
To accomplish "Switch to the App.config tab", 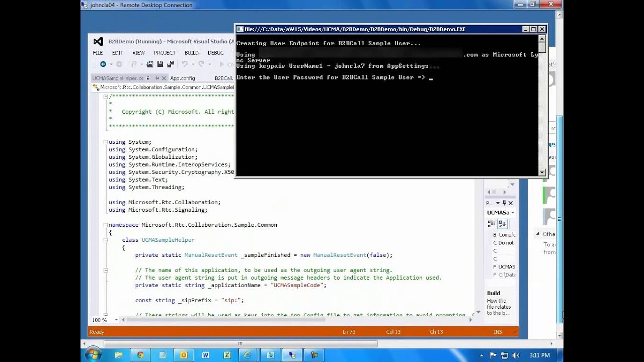I will click(x=183, y=78).
